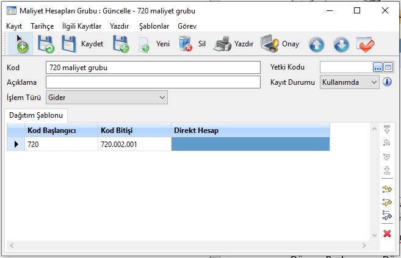
Task: Click the Kayıt Durumu info icon
Action: 386,82
